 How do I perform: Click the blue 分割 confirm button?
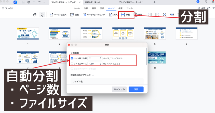(x=136, y=89)
